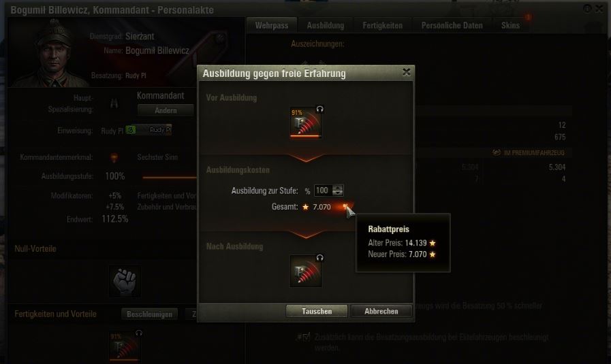Close the Ausbildung gegen freie Erfahrung dialog
611x364 pixels.
407,72
